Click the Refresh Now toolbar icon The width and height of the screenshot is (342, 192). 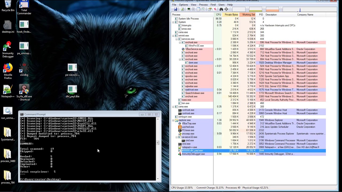pos(182,9)
